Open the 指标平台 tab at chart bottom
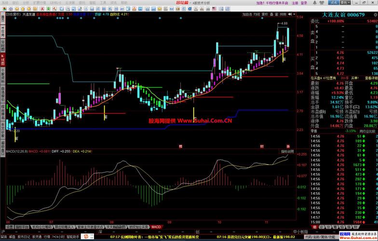Image resolution: width=378 pixels, height=241 pixels. pyautogui.click(x=22, y=227)
